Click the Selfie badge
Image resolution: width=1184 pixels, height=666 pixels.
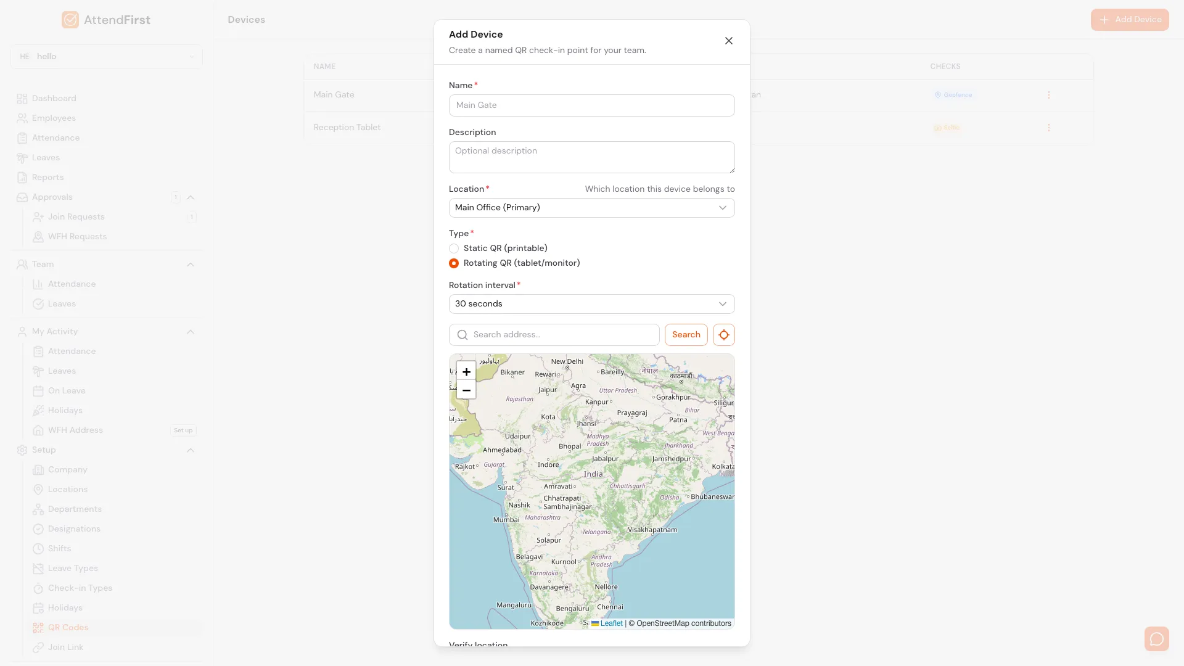tap(947, 128)
